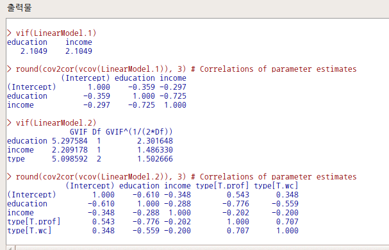Select -0.559 in second matrix education row
389x250 pixels.
click(285, 204)
